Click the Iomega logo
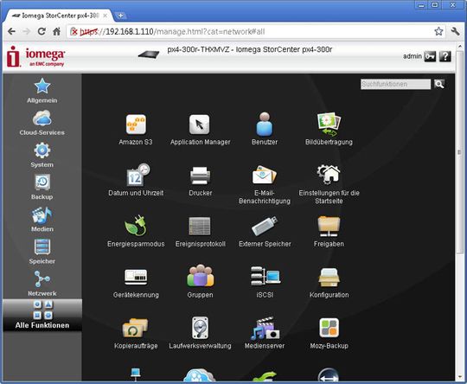Image resolution: width=467 pixels, height=384 pixels. pos(36,56)
